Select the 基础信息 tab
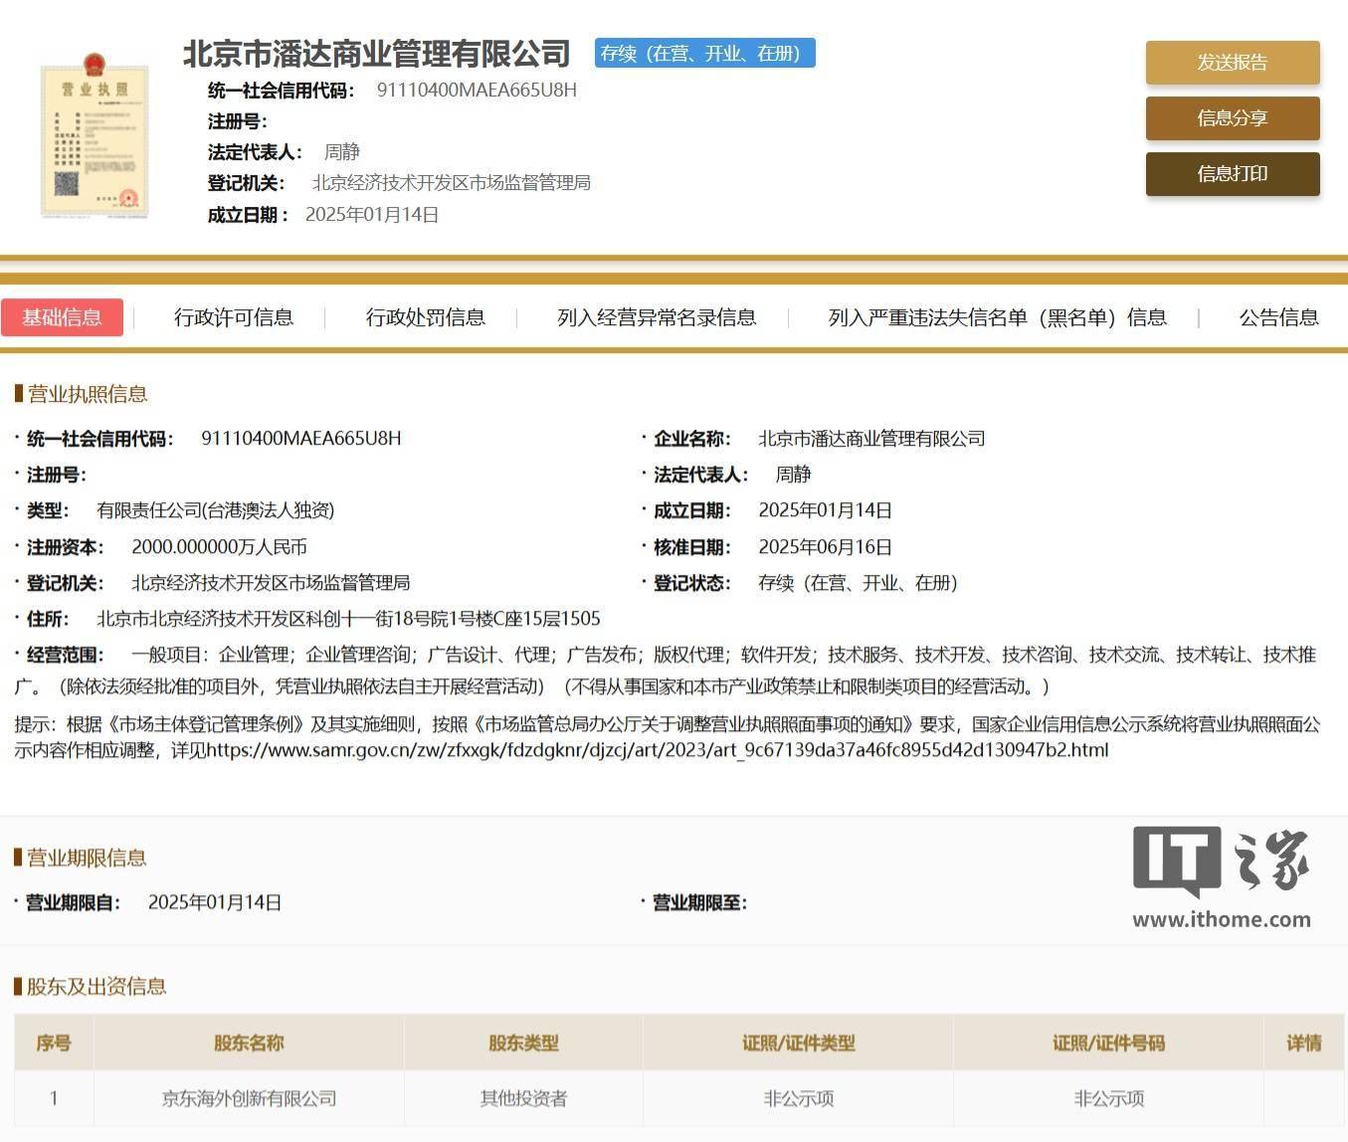The width and height of the screenshot is (1348, 1142). [62, 317]
